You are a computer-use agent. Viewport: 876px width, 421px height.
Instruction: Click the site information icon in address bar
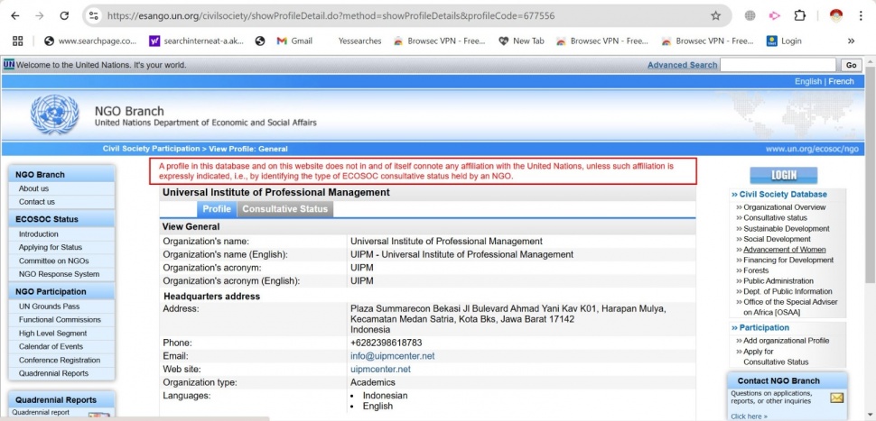pyautogui.click(x=94, y=15)
